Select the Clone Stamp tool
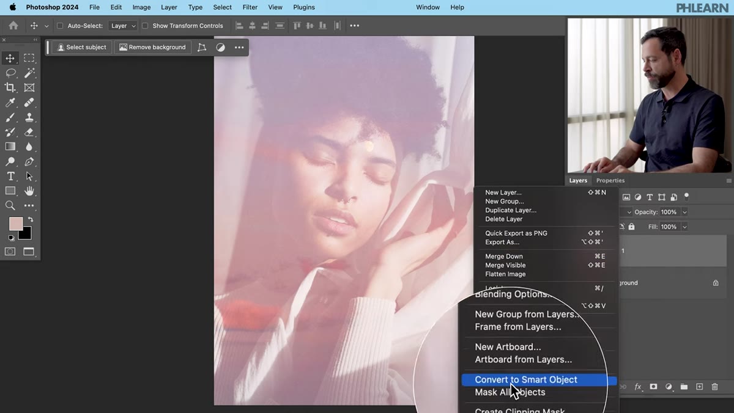This screenshot has width=734, height=413. pyautogui.click(x=29, y=117)
